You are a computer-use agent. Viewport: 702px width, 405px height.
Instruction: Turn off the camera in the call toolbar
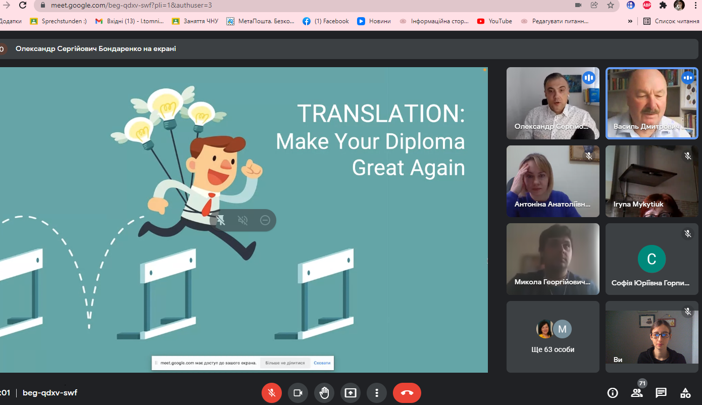click(298, 393)
